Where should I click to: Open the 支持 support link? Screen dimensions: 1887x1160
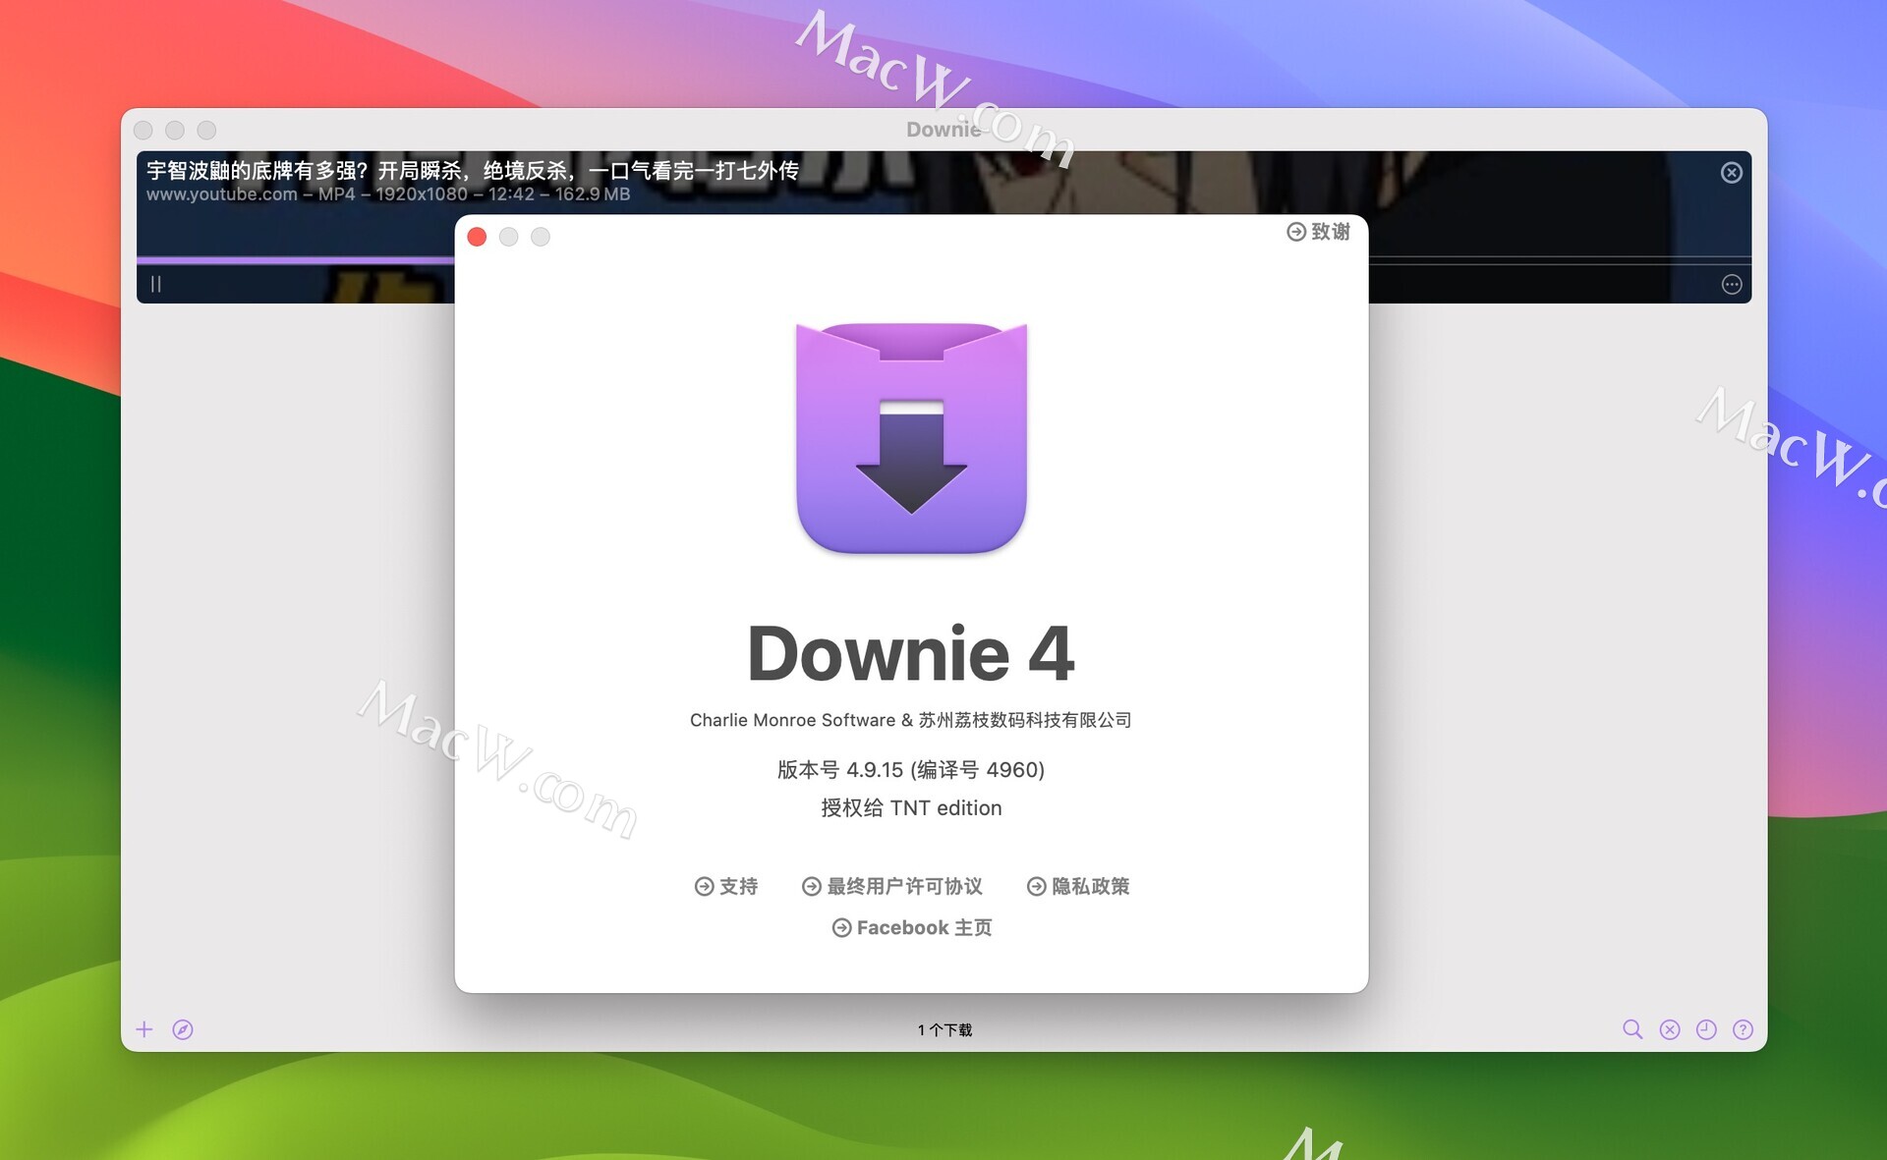[x=726, y=886]
